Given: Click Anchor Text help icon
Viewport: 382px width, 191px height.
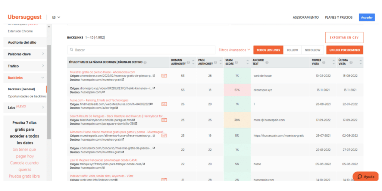Looking at the screenshot, I should point(267,63).
